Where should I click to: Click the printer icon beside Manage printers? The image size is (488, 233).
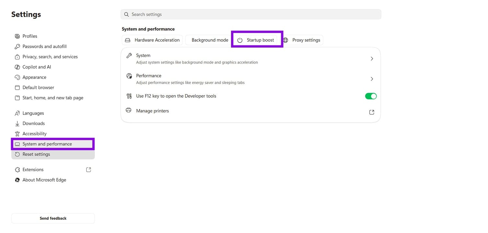[x=129, y=110]
